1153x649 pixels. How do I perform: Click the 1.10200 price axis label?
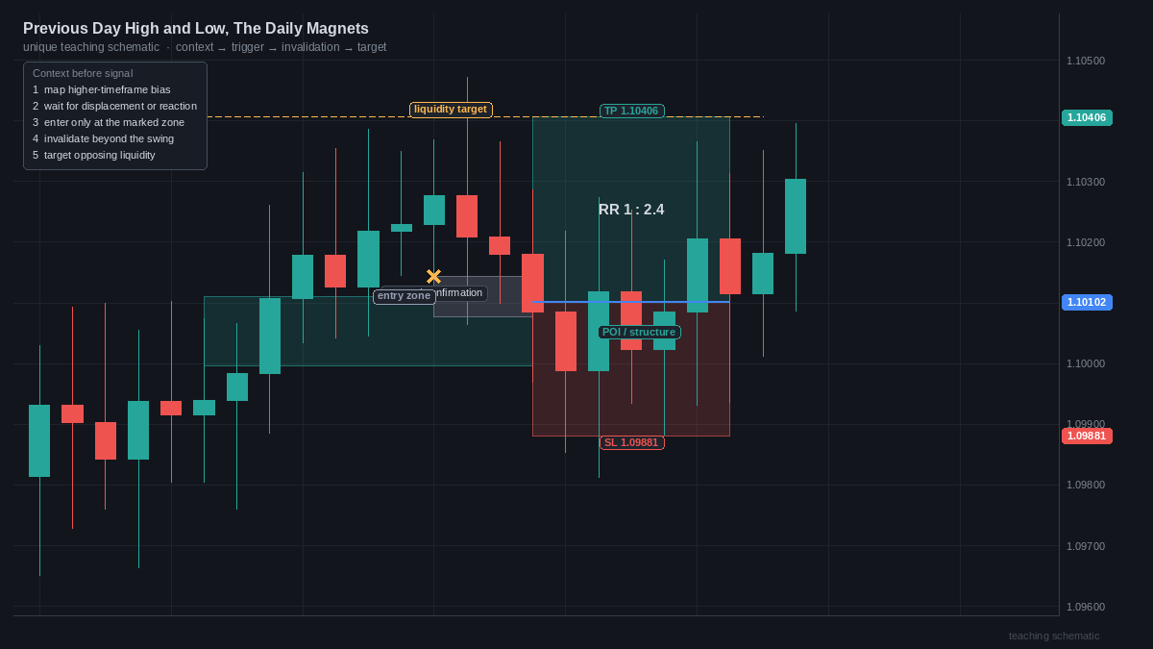point(1086,242)
